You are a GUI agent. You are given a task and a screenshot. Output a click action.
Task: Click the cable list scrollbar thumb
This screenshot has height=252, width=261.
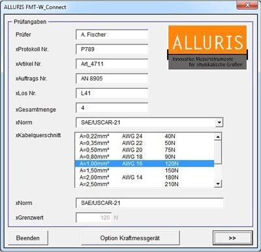point(218,152)
